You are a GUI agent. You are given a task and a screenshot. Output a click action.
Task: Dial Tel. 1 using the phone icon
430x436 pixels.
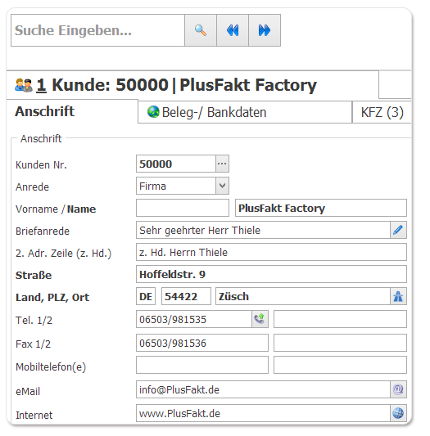tap(260, 319)
